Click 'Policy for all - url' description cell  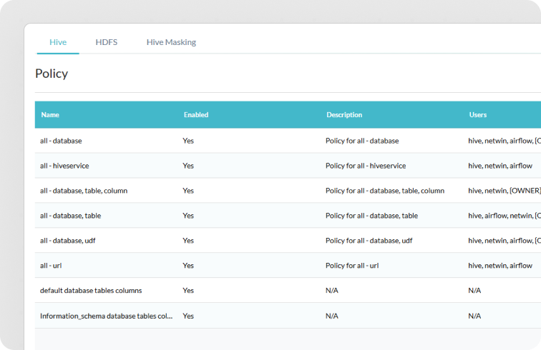coord(351,266)
